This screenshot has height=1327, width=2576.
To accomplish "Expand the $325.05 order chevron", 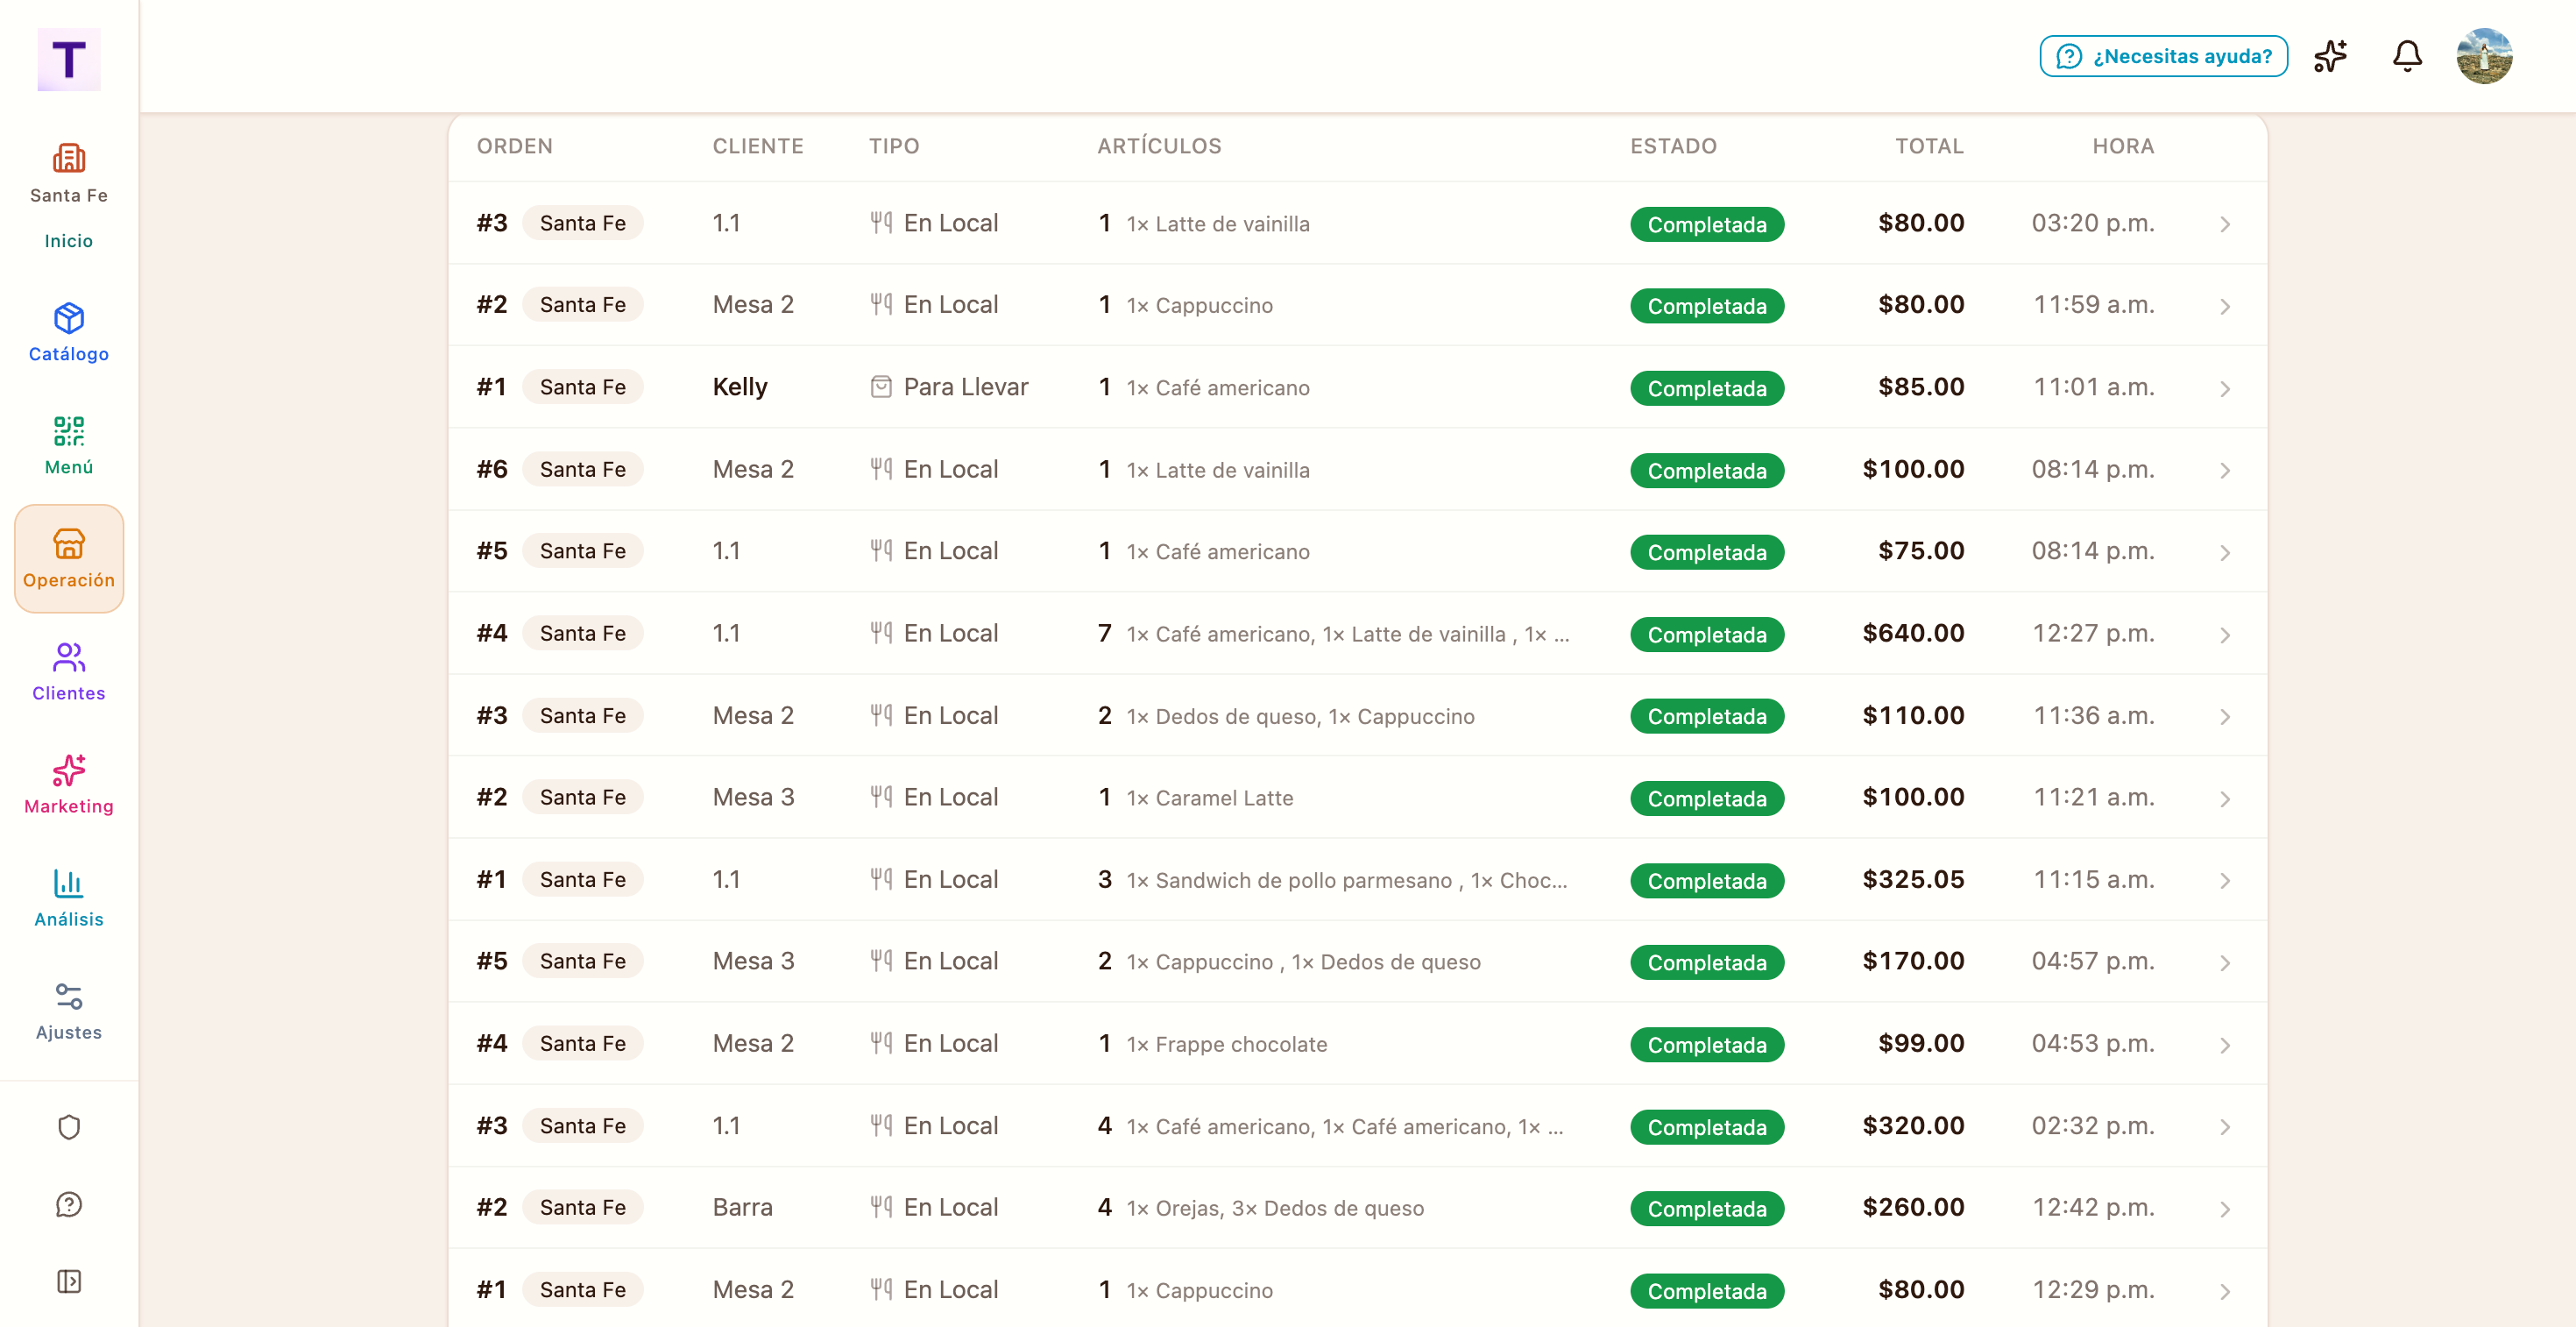I will click(2225, 880).
